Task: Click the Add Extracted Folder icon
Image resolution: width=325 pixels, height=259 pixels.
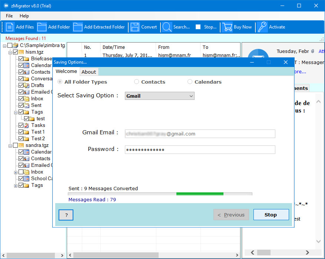Action: [x=78, y=27]
